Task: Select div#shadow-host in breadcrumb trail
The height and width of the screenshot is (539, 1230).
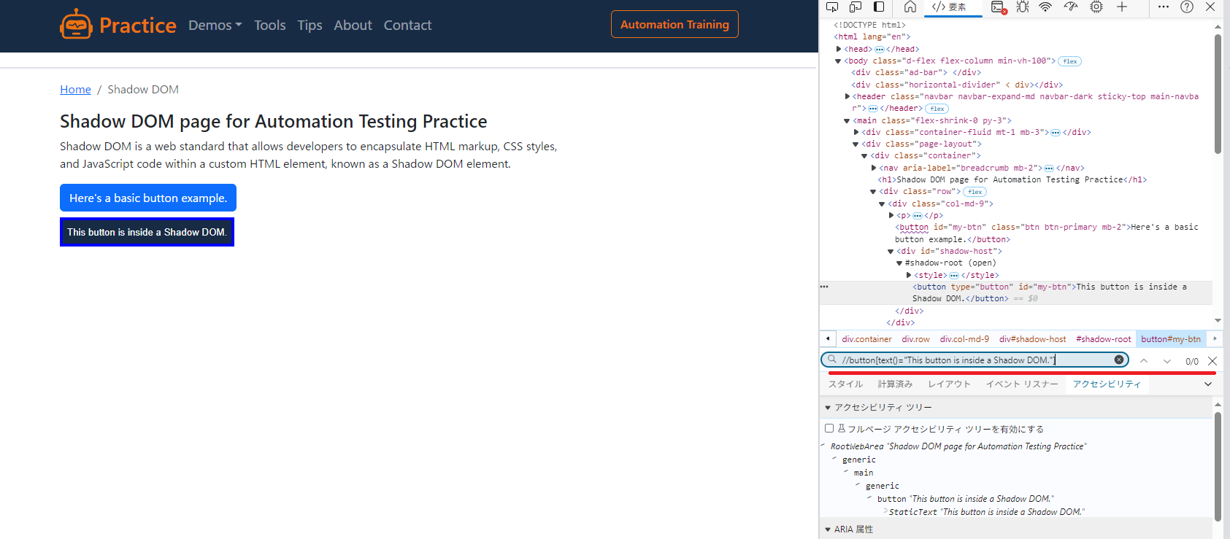Action: point(1032,339)
